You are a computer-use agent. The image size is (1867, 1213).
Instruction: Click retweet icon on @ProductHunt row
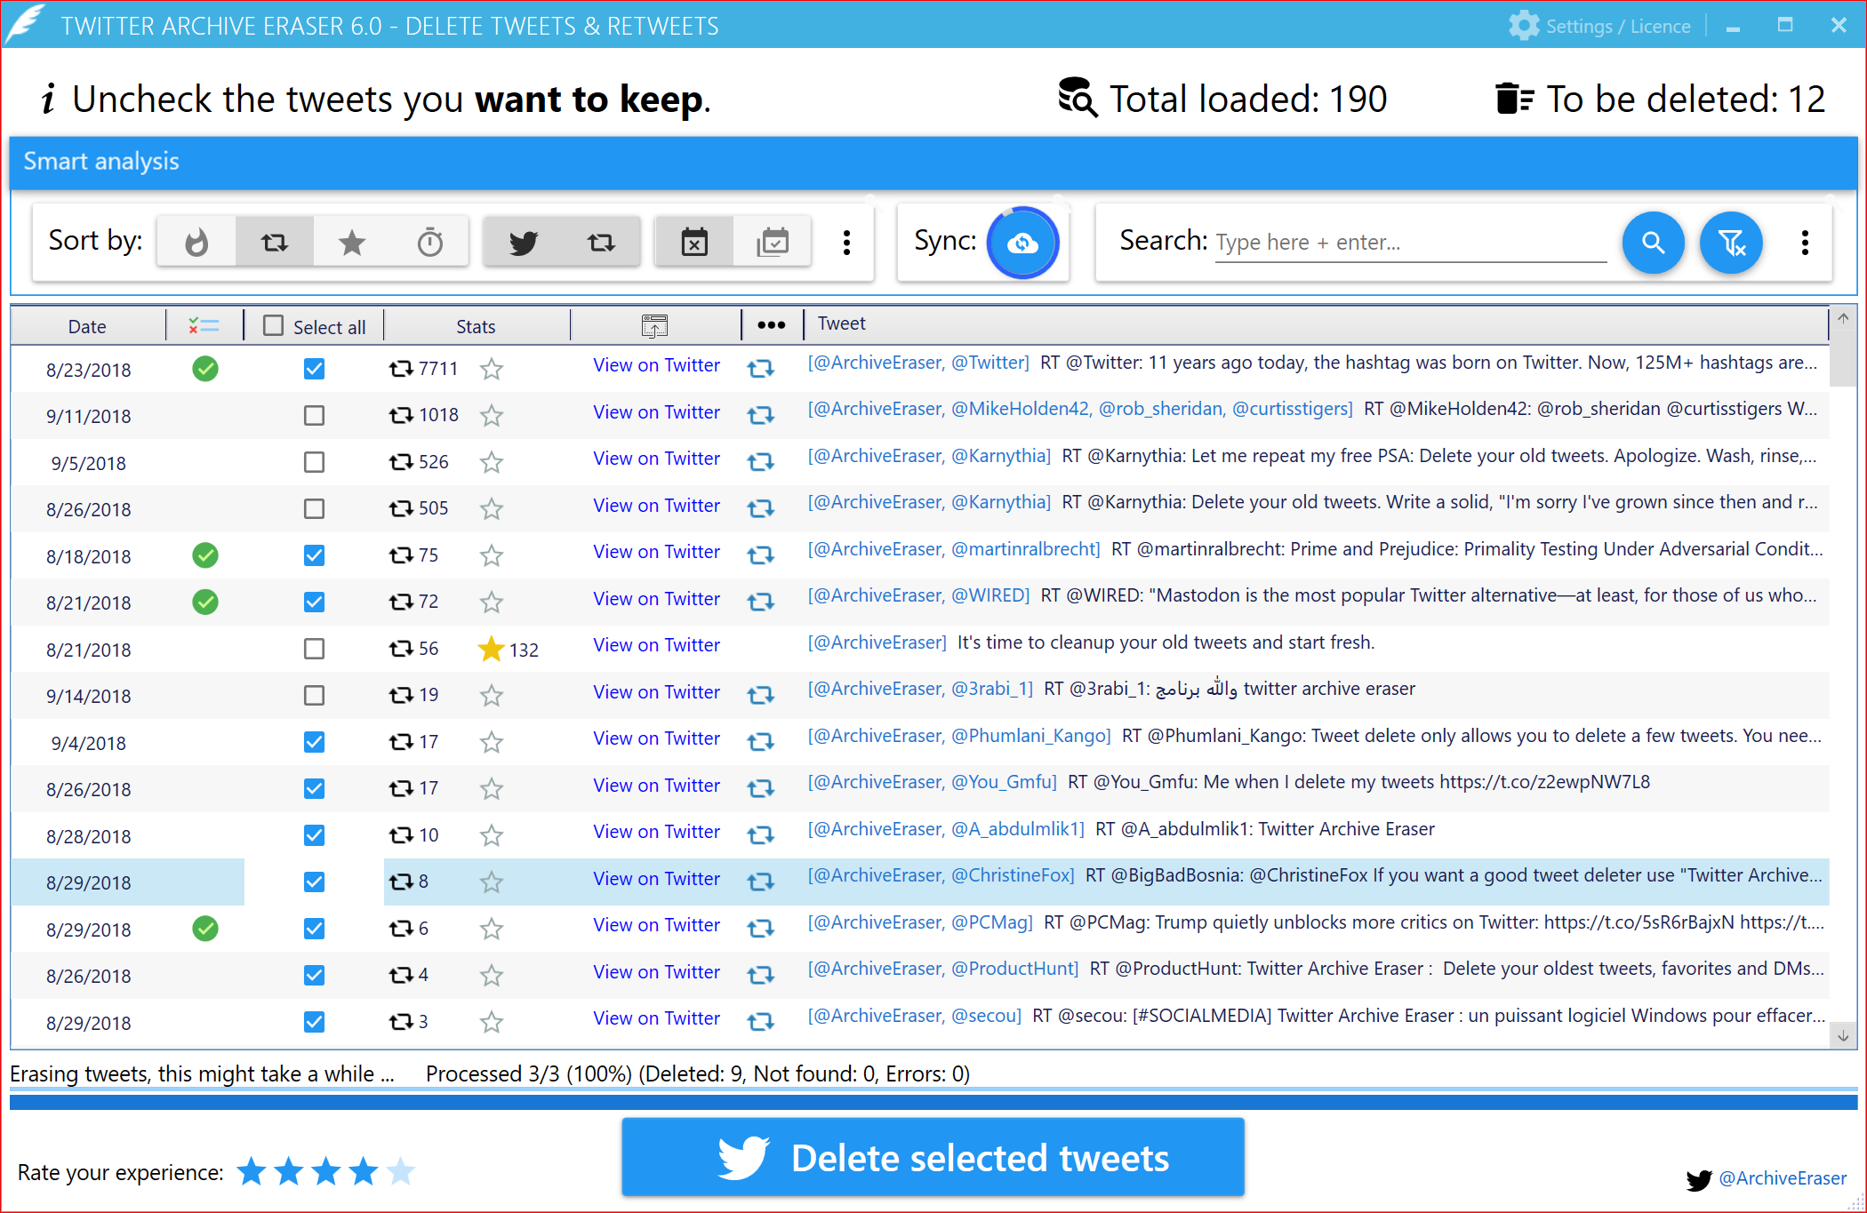tap(760, 975)
